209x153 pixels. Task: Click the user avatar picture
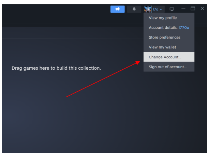click(x=148, y=9)
